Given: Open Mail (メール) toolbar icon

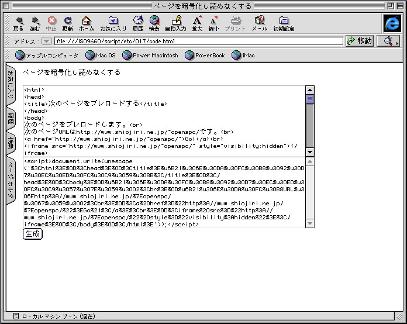Looking at the screenshot, I should (x=259, y=23).
